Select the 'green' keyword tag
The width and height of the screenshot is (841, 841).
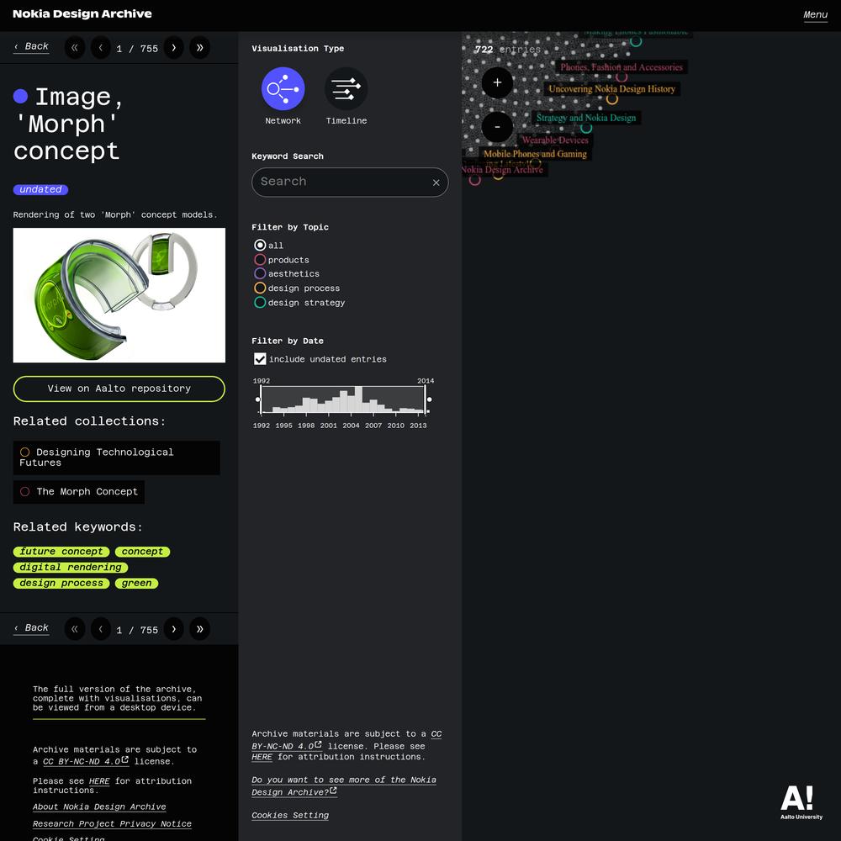(136, 584)
